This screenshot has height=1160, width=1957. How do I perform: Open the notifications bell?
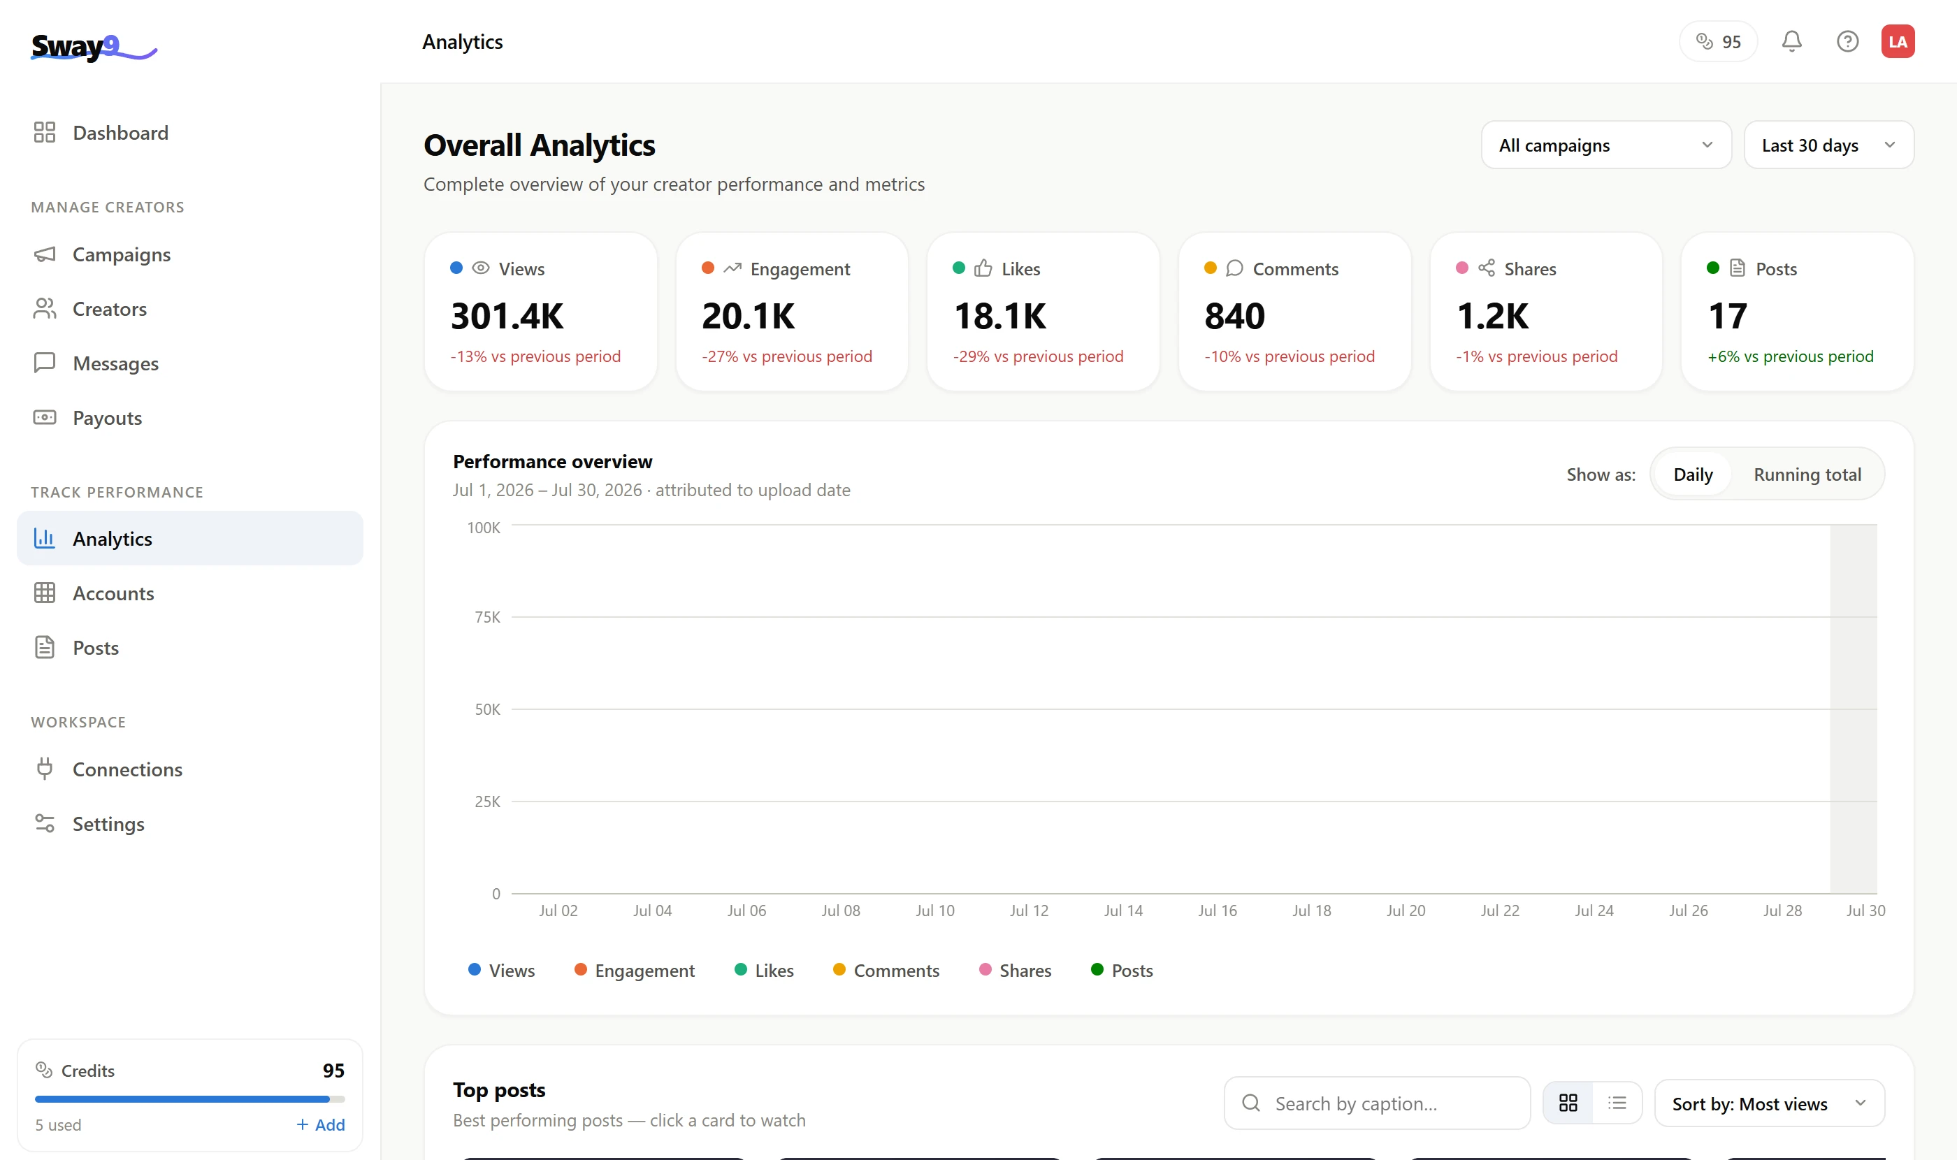[1791, 41]
